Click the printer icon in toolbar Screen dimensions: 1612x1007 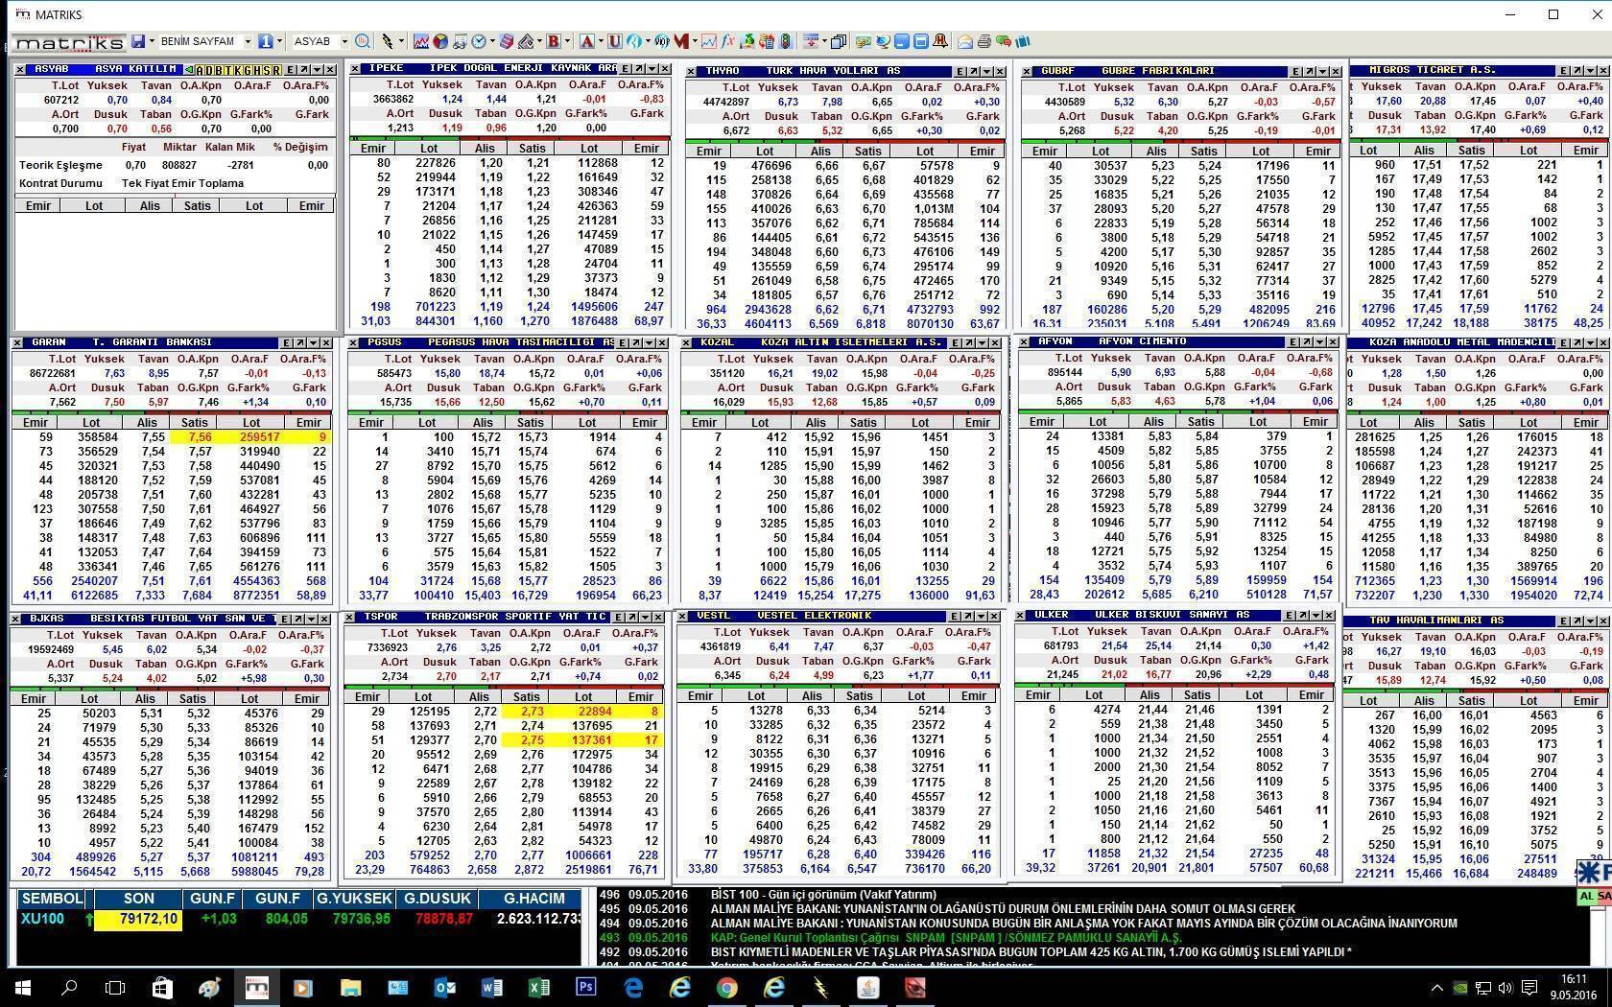click(x=984, y=42)
